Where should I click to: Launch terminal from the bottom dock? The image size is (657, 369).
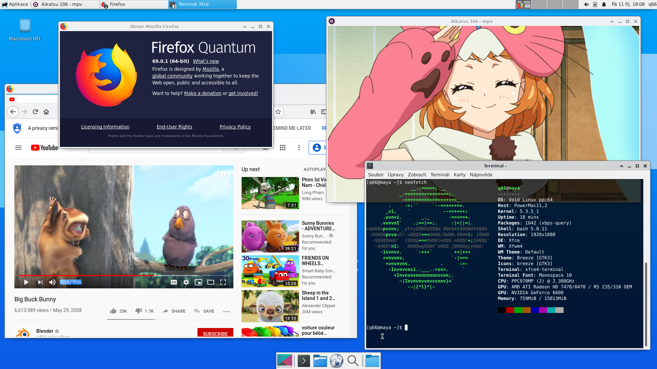tap(304, 361)
